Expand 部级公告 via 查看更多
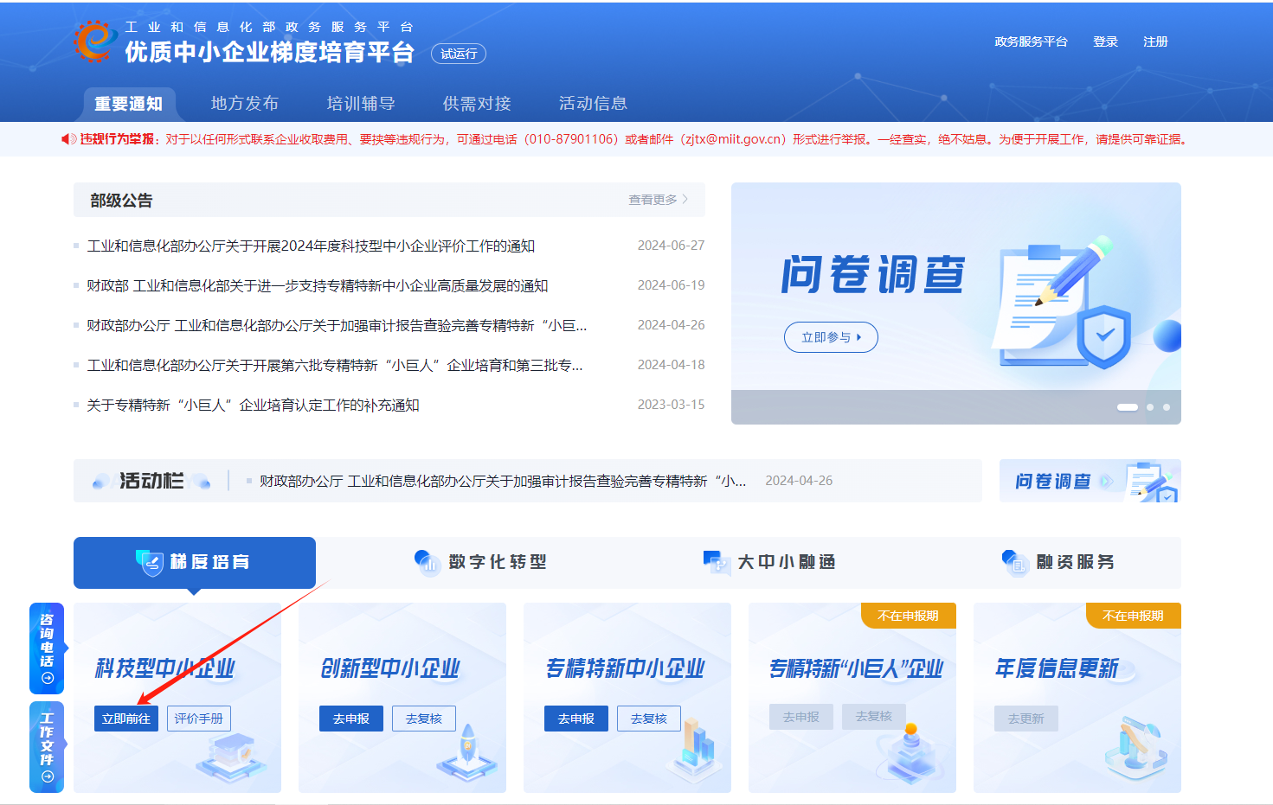 tap(653, 199)
